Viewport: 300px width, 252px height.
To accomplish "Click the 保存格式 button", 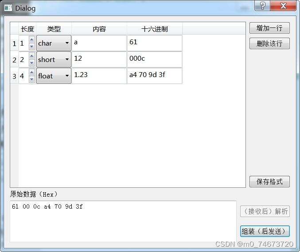I will pos(269,182).
